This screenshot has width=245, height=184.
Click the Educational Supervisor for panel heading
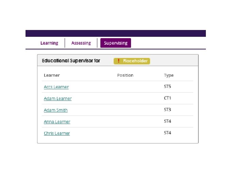click(71, 61)
